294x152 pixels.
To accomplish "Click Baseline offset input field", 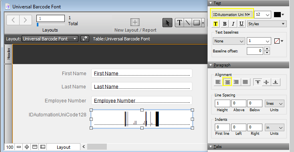I will point(255,51).
